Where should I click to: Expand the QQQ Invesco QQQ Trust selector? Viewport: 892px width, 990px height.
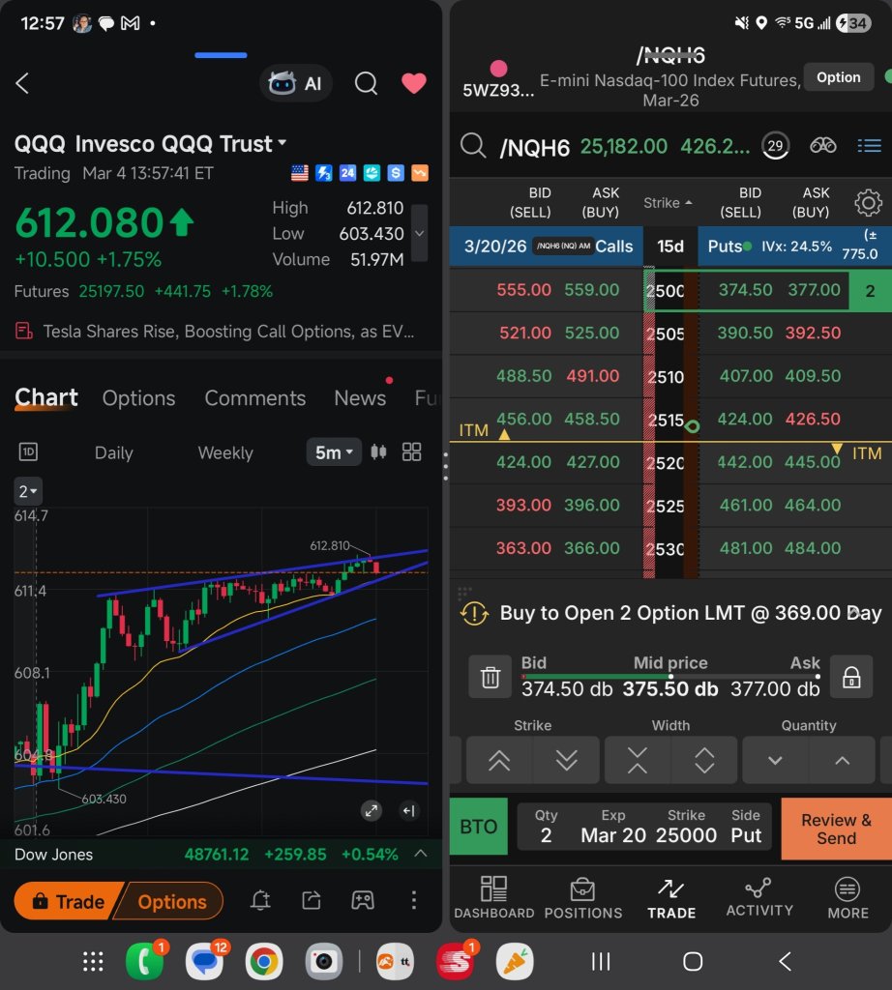150,144
